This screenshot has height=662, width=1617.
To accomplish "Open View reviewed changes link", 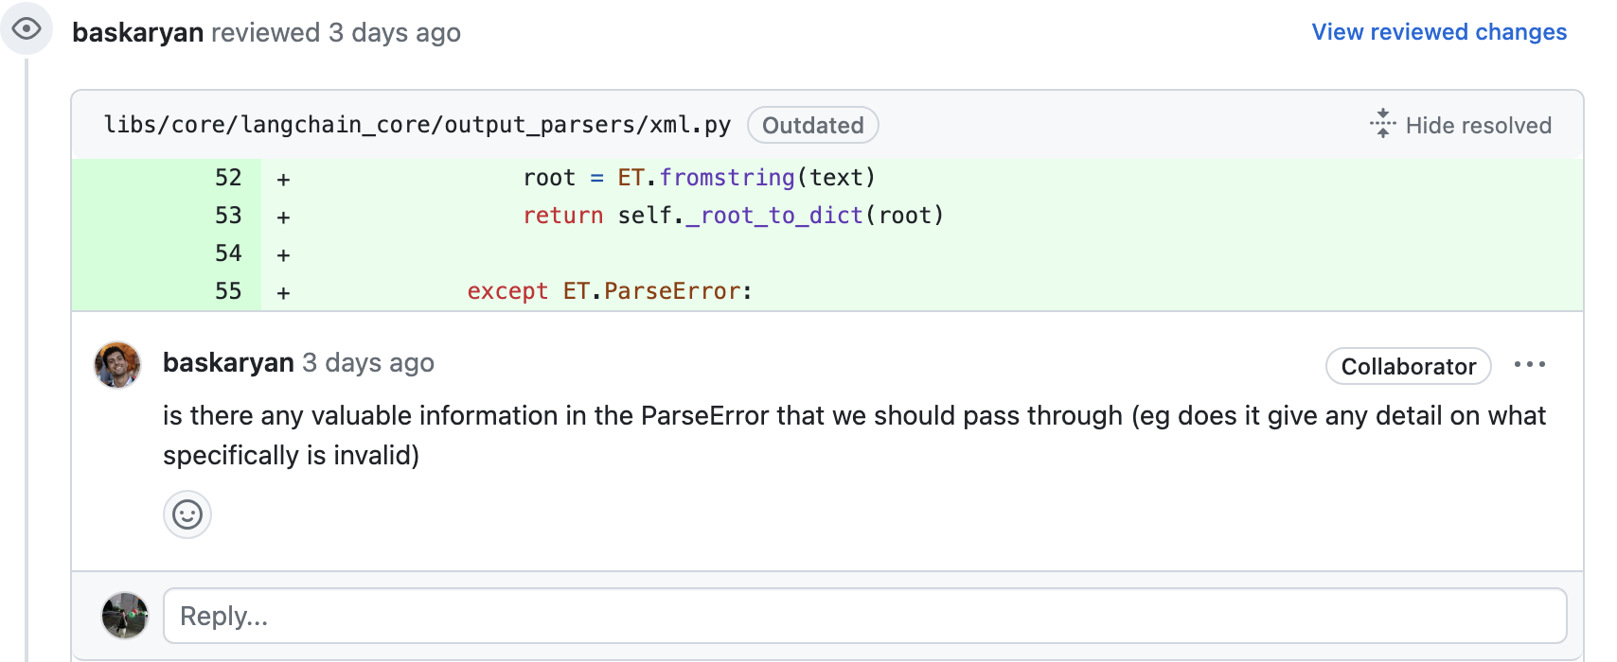I will (x=1439, y=32).
